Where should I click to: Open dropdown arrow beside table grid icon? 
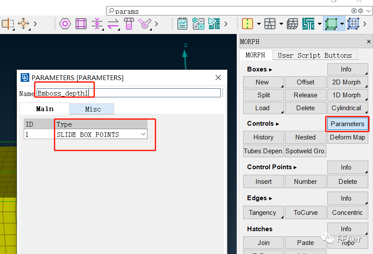tap(281, 24)
